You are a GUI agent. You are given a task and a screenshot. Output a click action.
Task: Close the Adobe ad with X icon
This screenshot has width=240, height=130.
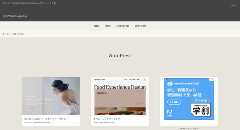[213, 80]
